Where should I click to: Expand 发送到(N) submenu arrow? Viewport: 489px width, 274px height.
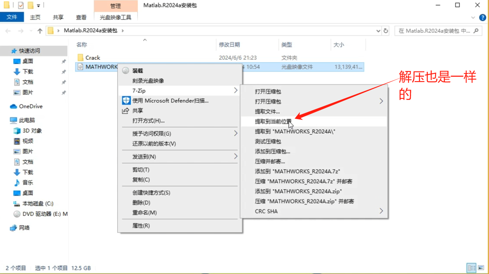click(x=236, y=156)
